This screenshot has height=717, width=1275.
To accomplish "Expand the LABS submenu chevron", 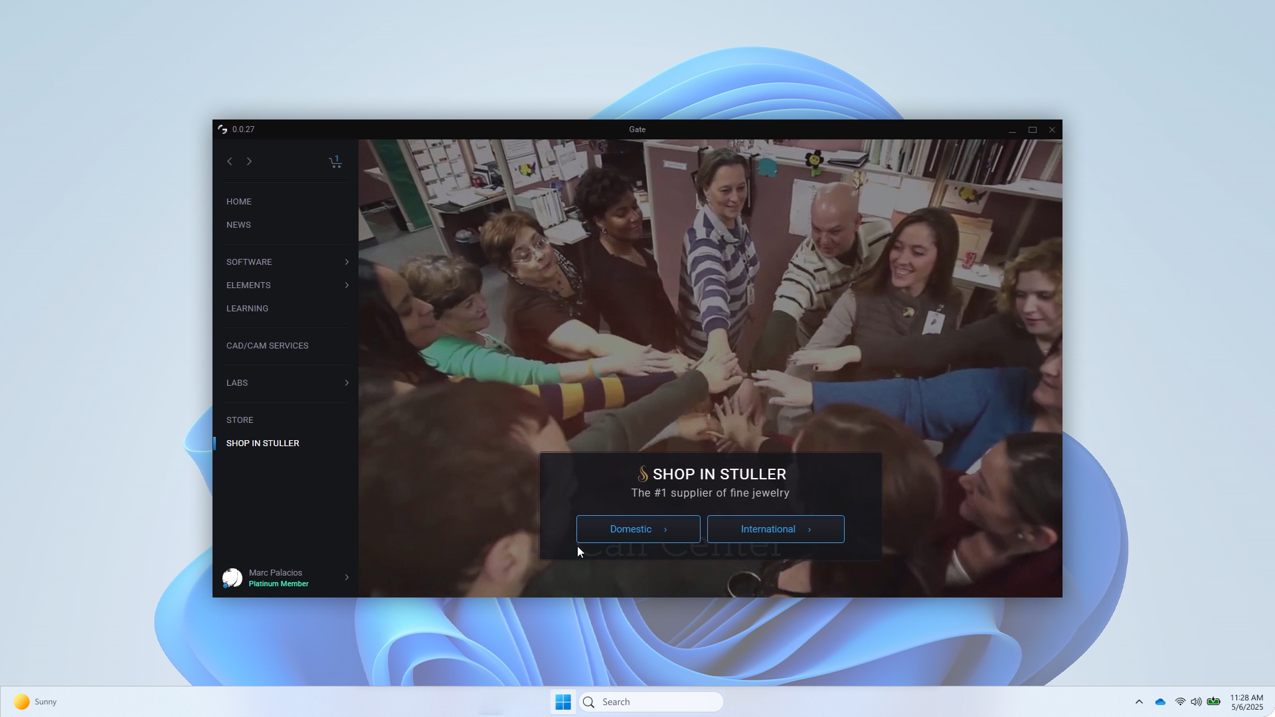I will click(x=347, y=383).
